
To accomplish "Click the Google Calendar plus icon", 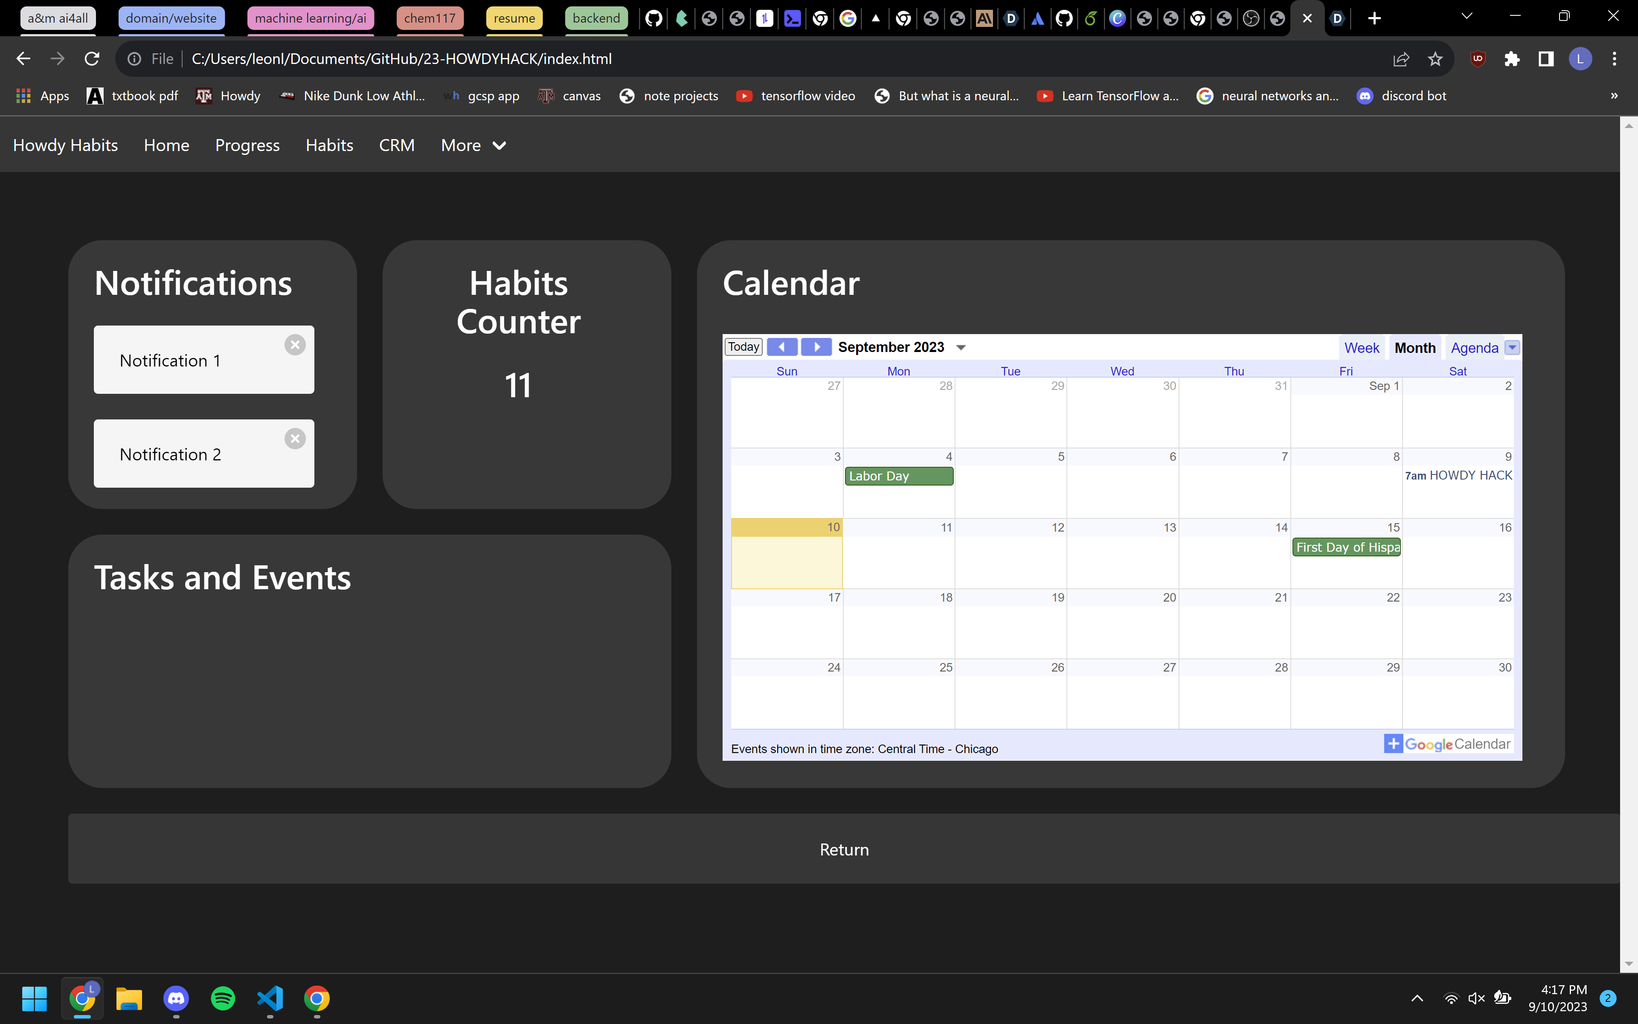I will pyautogui.click(x=1394, y=743).
